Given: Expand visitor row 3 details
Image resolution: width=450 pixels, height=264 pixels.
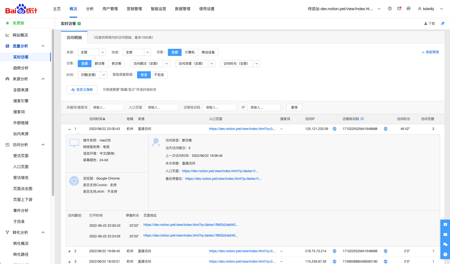Looking at the screenshot, I should (x=70, y=262).
